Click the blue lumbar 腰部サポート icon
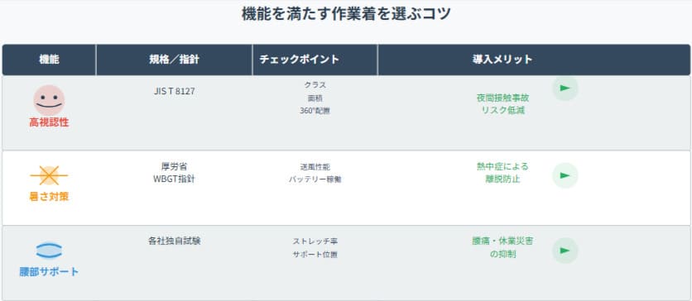Viewport: 692px width, 301px height. coord(49,251)
